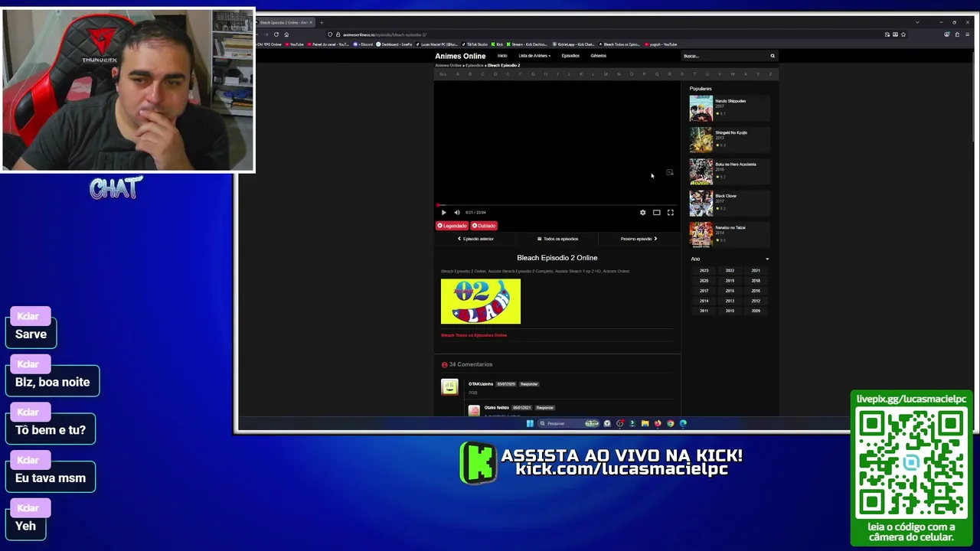Close the Bleach Episodio 2 browser tab
Screen dimensions: 980x551
311,22
